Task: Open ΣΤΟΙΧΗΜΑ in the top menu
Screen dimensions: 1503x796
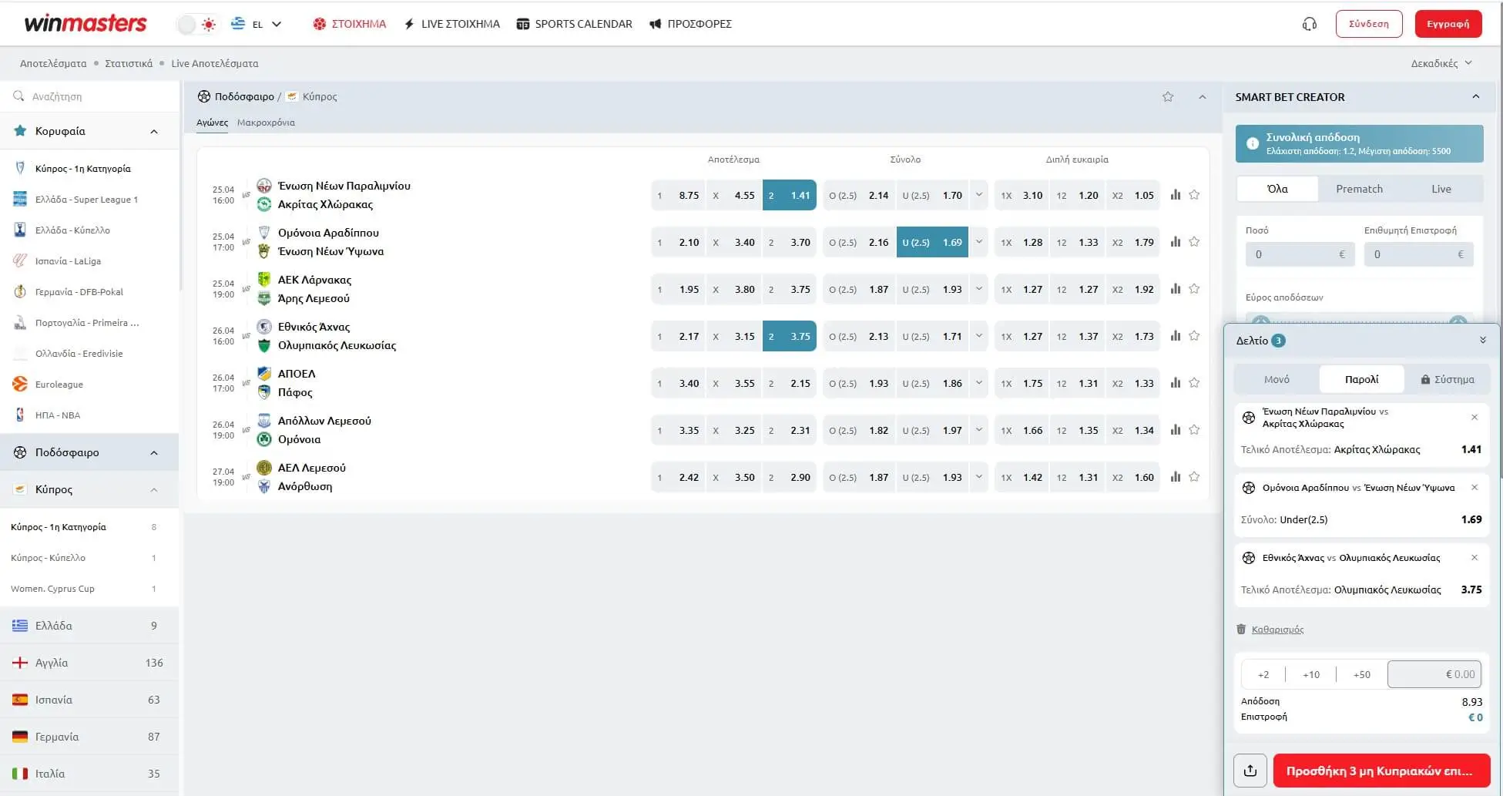Action: tap(349, 24)
